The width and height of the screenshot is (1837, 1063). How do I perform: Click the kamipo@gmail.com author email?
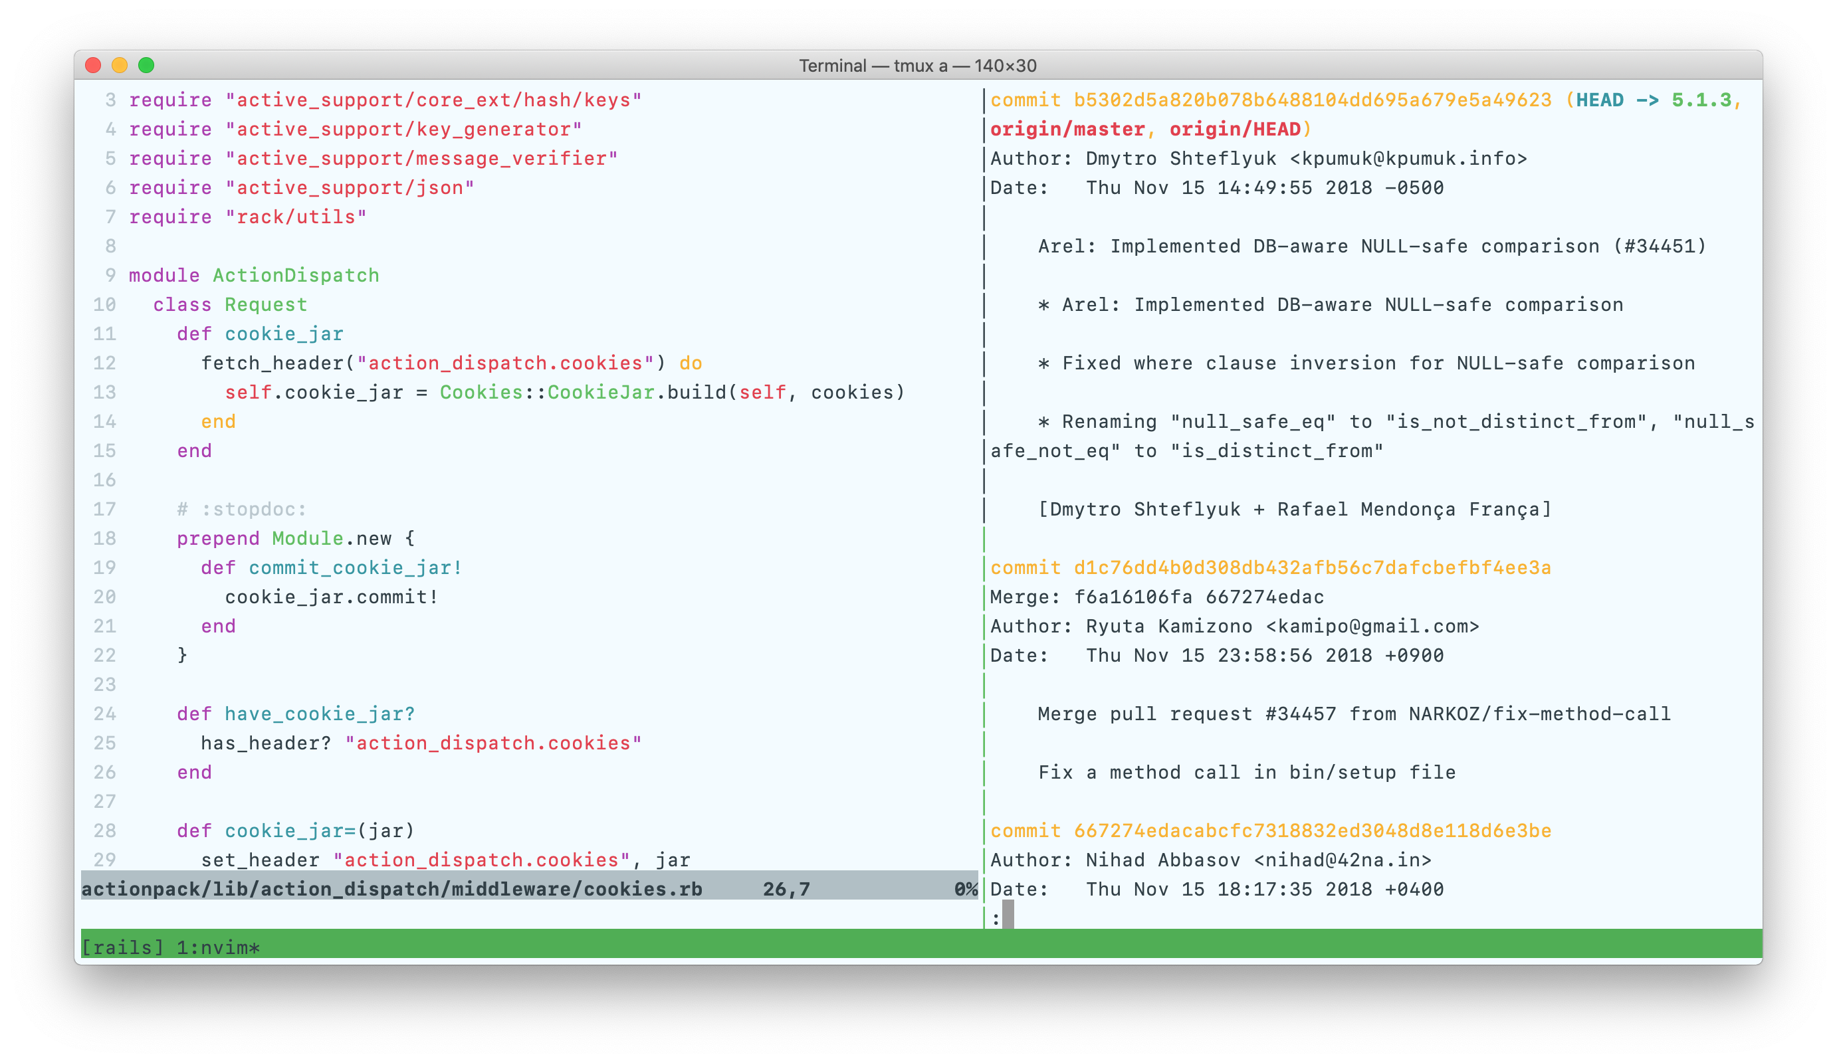point(1372,627)
